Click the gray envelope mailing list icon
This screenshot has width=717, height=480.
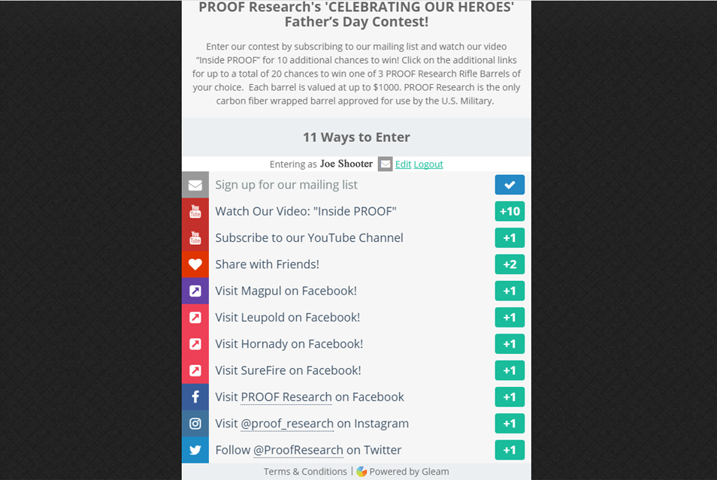(195, 185)
